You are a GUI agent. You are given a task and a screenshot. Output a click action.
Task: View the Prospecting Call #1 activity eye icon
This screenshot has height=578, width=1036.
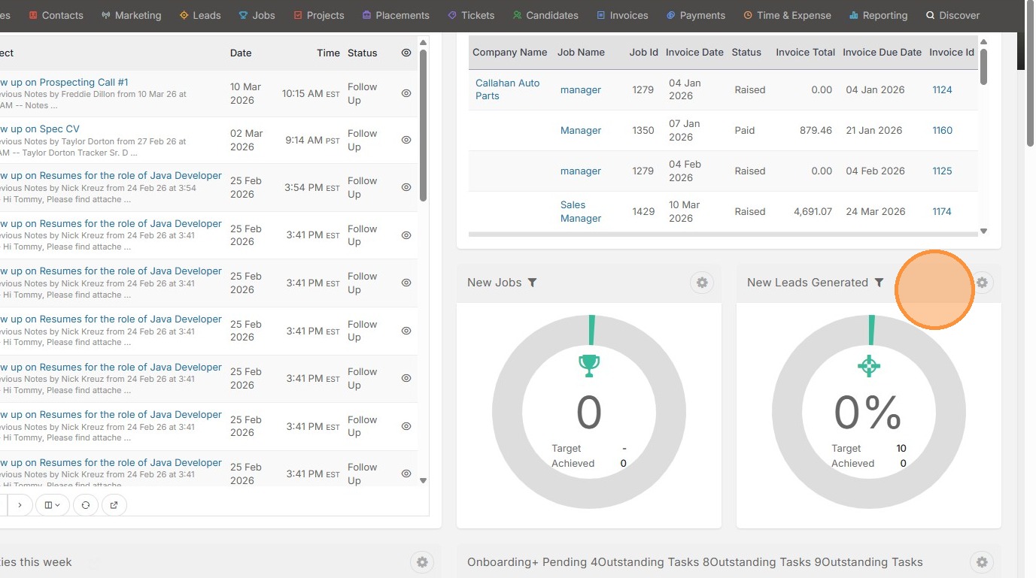pos(406,93)
